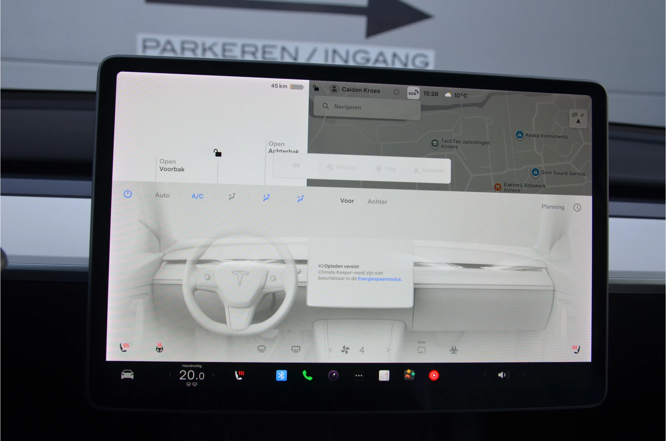Switch to the Achter climate tab

[377, 202]
